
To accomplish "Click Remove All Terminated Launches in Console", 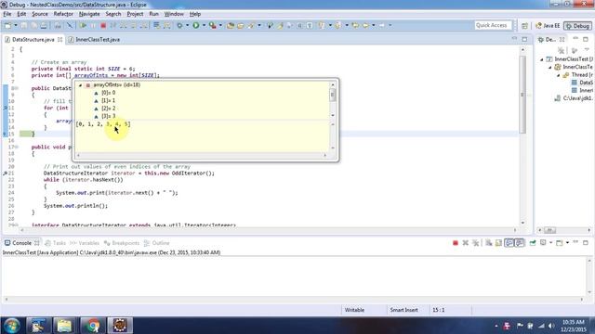I will pos(475,243).
